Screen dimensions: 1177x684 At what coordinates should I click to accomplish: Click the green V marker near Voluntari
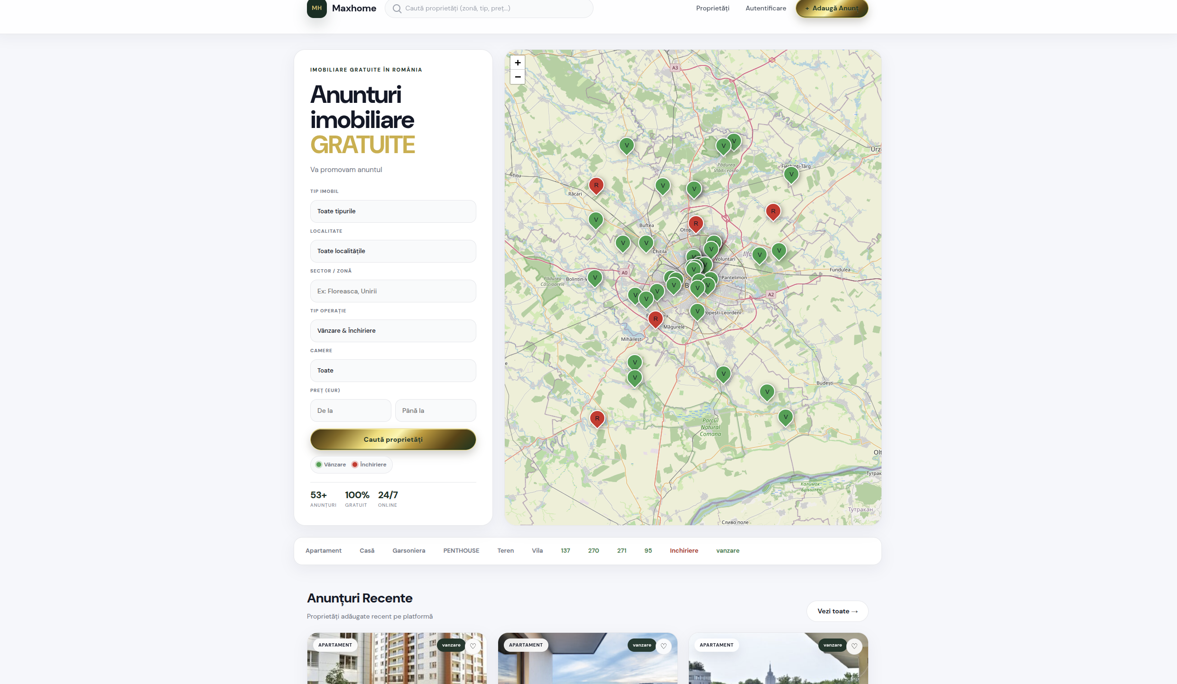[x=711, y=250]
